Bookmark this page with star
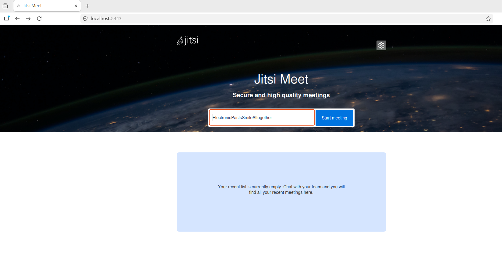This screenshot has width=502, height=256. click(488, 19)
